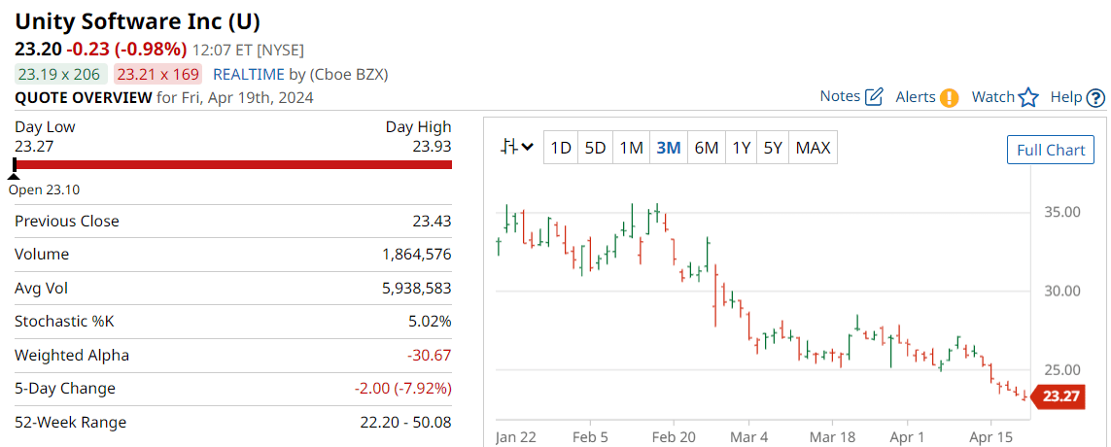1111x447 pixels.
Task: Switch chart to 1M range
Action: pyautogui.click(x=631, y=148)
